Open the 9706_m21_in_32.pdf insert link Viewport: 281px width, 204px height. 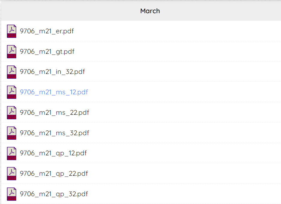pyautogui.click(x=52, y=72)
